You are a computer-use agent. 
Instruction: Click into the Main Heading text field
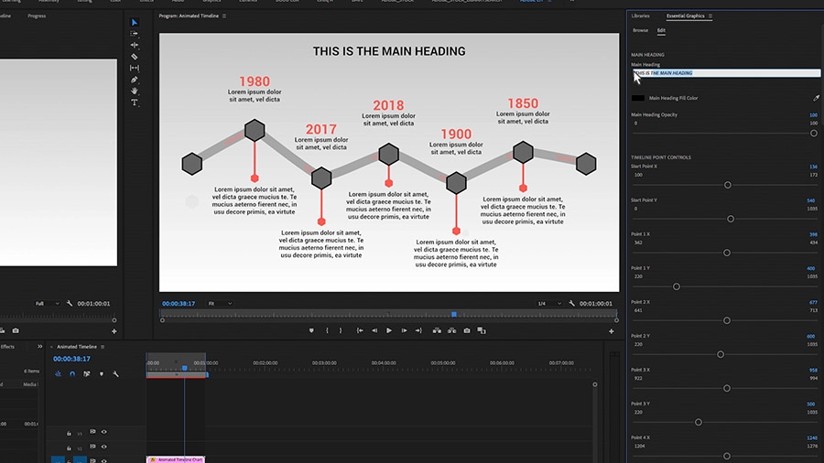pyautogui.click(x=726, y=73)
